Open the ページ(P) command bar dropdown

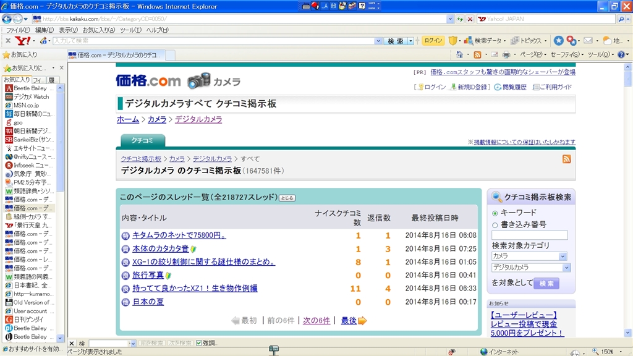pyautogui.click(x=533, y=54)
